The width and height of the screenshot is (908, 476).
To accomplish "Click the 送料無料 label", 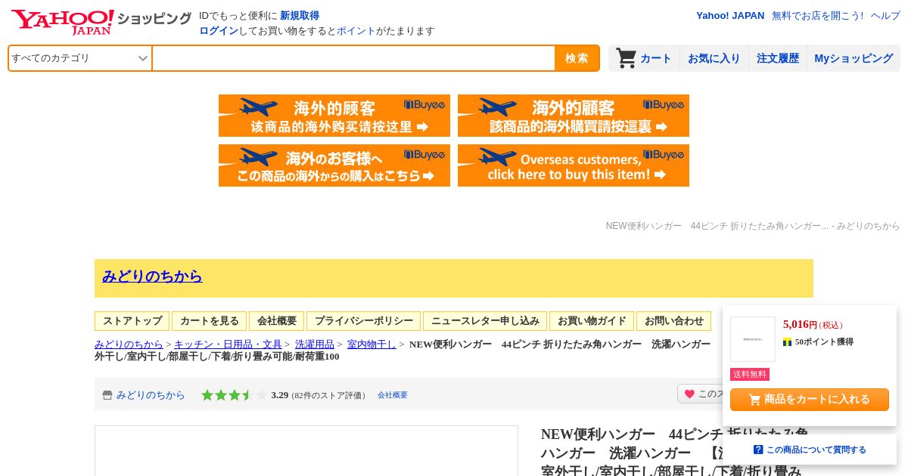I will 750,375.
